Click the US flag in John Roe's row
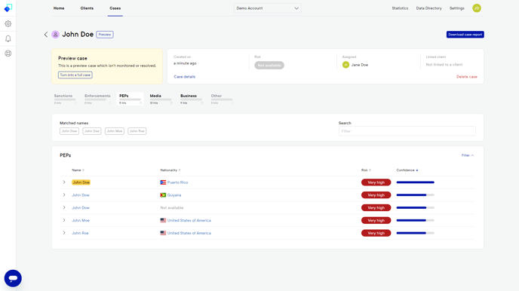The height and width of the screenshot is (291, 519). pyautogui.click(x=163, y=233)
